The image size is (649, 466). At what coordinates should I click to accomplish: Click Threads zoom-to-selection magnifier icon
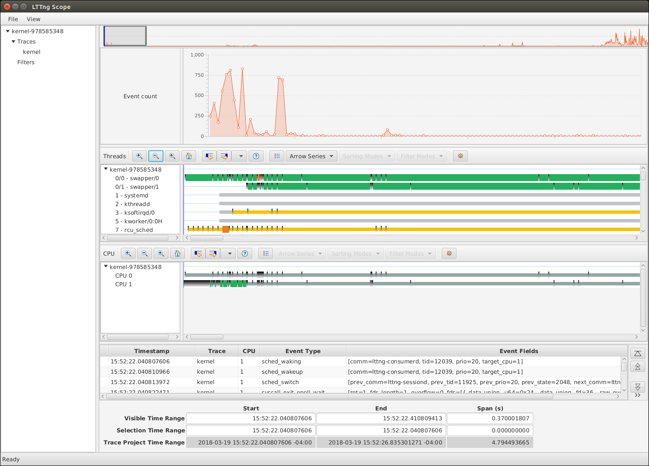pyautogui.click(x=172, y=156)
